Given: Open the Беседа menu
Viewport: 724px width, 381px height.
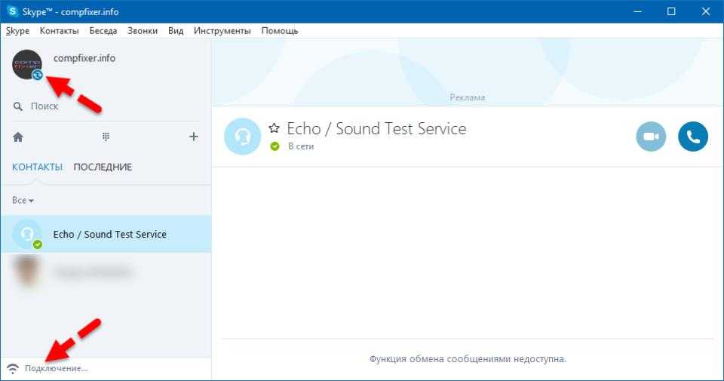Looking at the screenshot, I should click(x=103, y=31).
